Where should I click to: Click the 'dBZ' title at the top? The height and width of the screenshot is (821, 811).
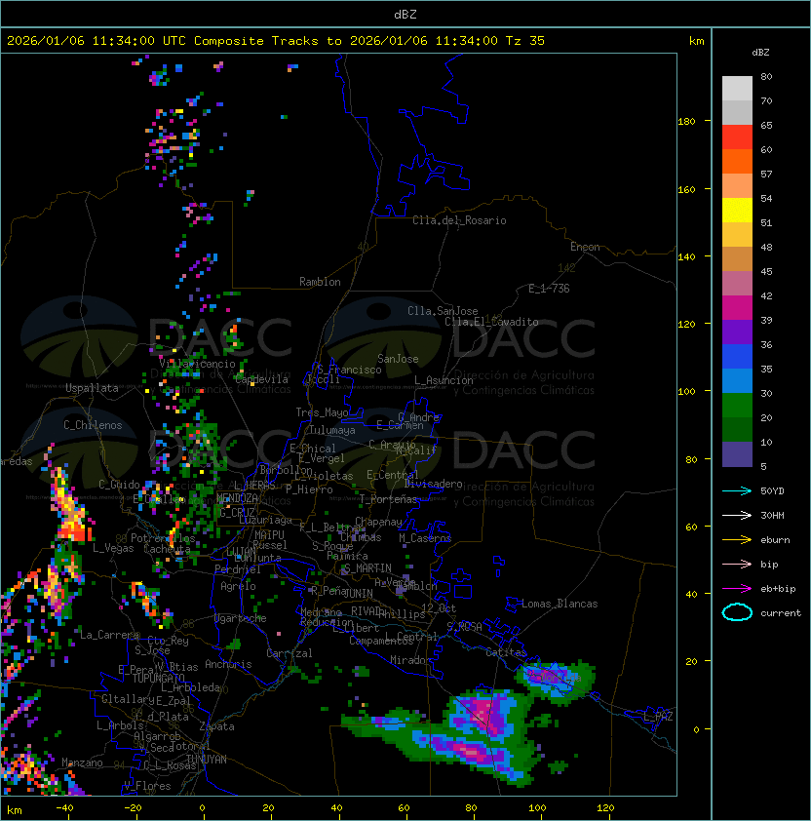click(x=405, y=14)
